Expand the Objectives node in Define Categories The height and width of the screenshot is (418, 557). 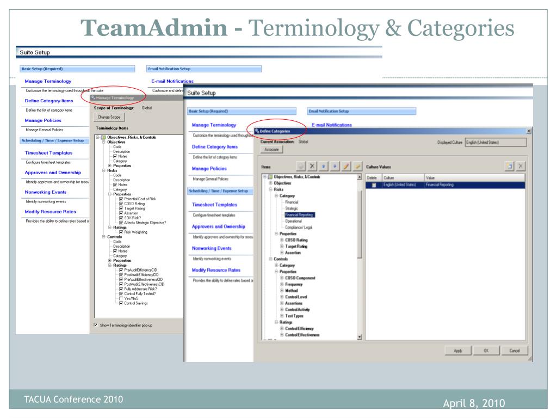coord(270,183)
